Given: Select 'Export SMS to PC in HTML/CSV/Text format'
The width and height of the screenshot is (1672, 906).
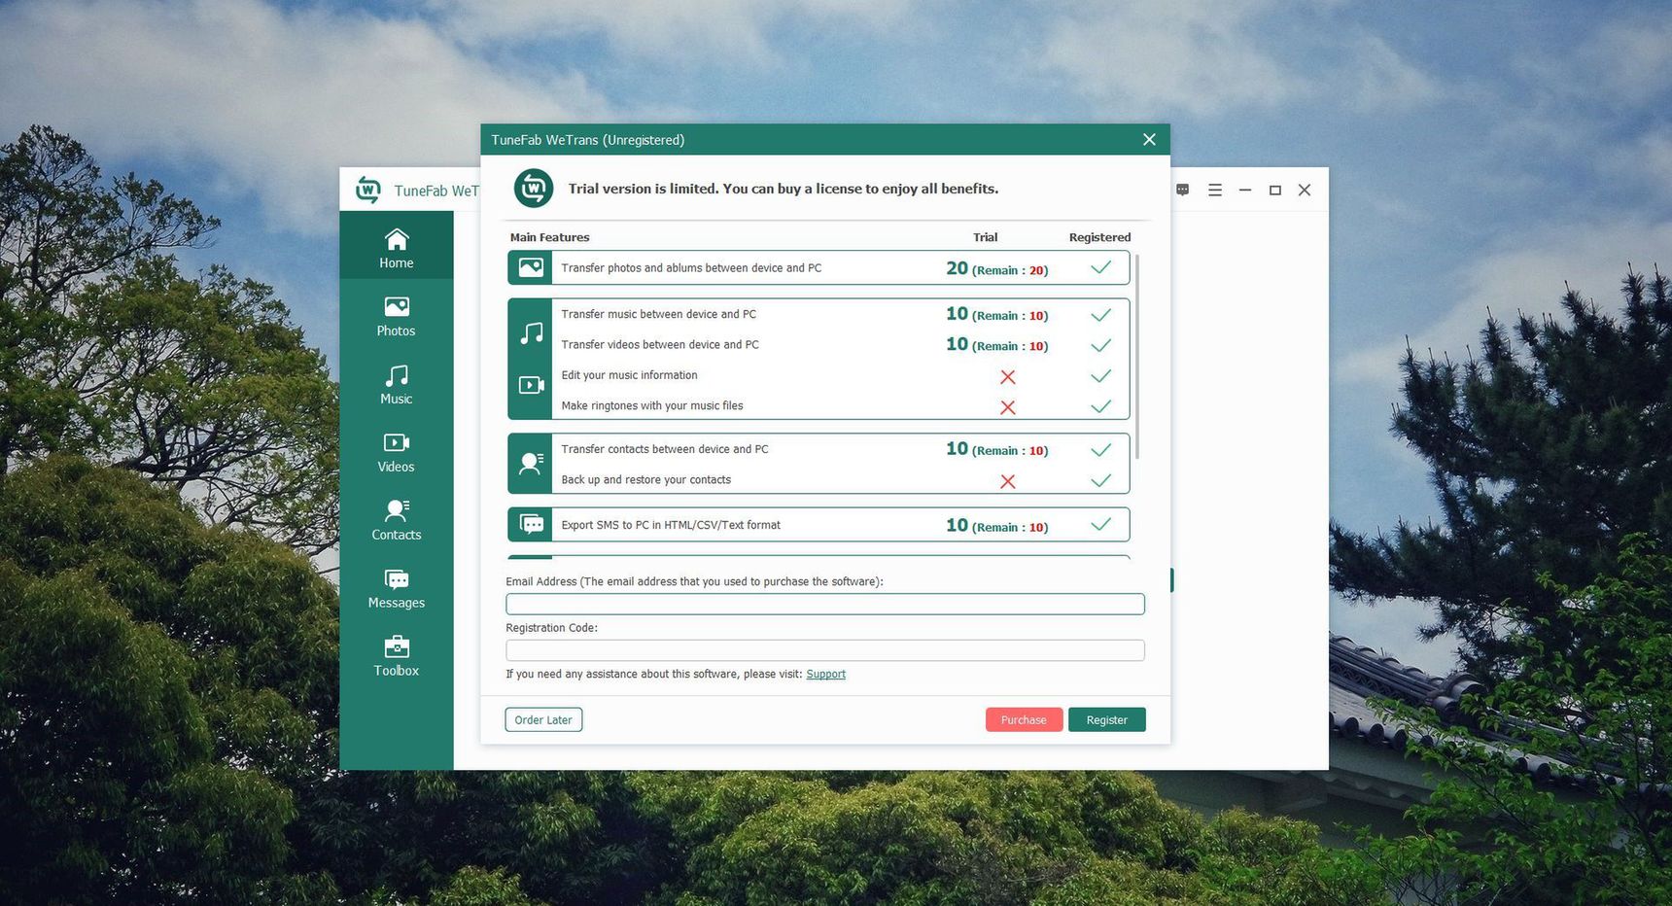Looking at the screenshot, I should [671, 525].
